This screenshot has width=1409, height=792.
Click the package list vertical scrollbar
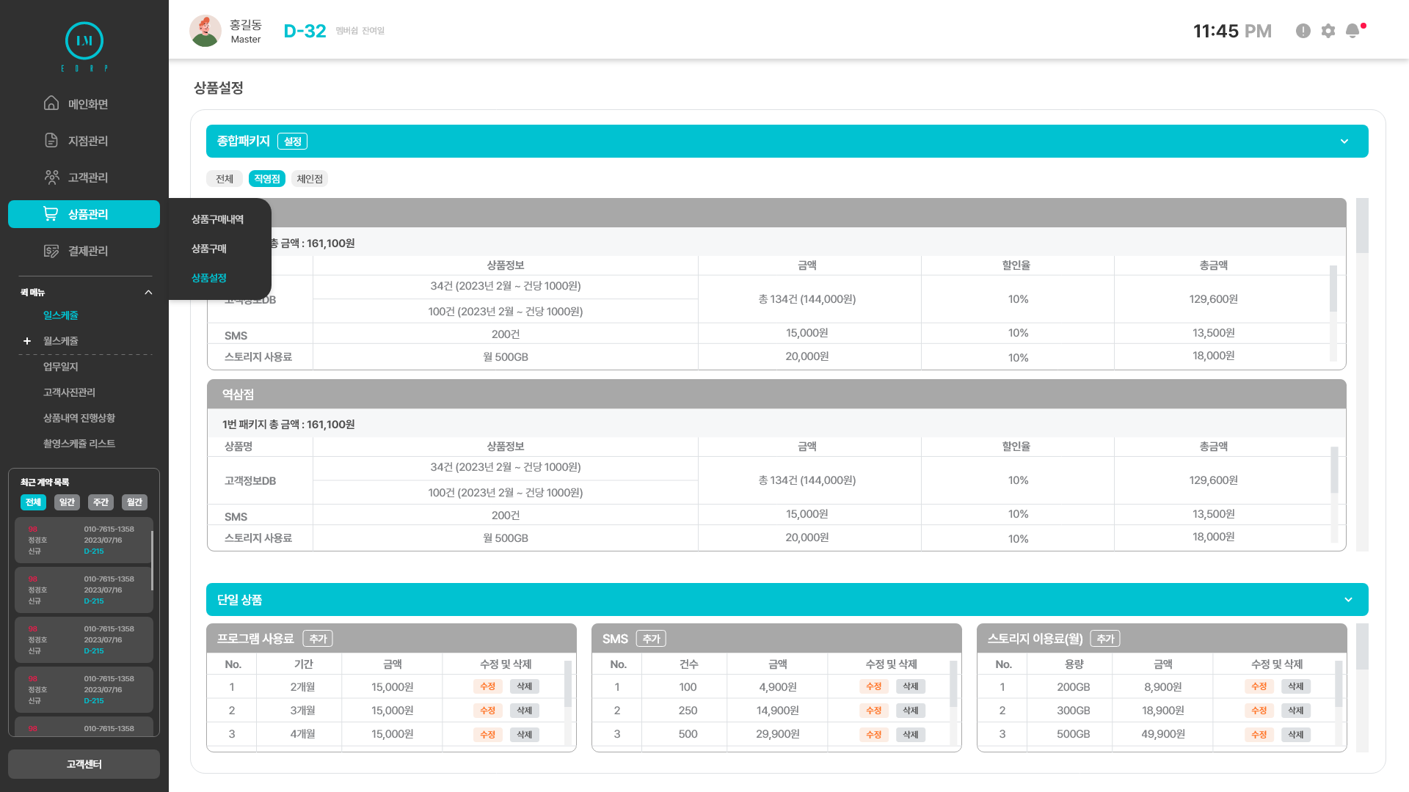click(1362, 226)
